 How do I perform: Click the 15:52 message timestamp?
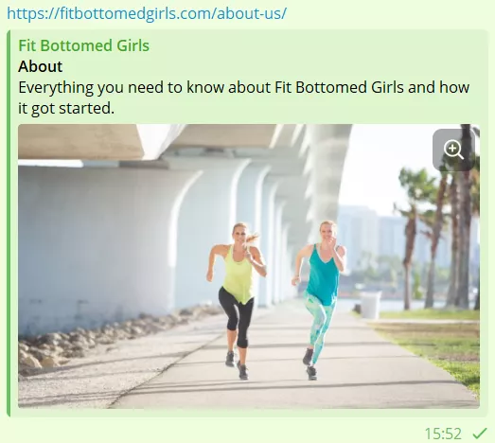coord(443,434)
